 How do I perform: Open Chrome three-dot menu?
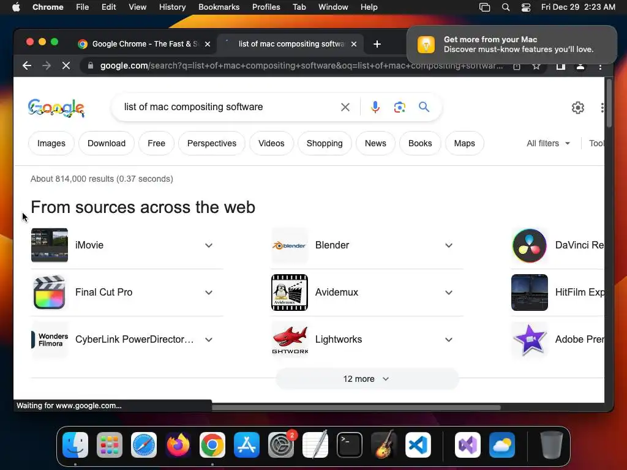[600, 66]
